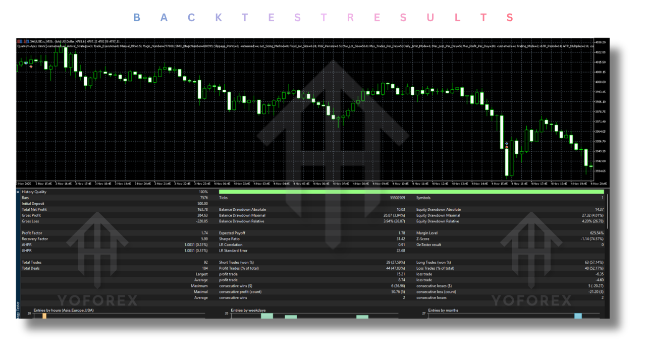Click a trade entry marker on the 4 Nov candles
Screen dimensions: 646x363
point(506,143)
